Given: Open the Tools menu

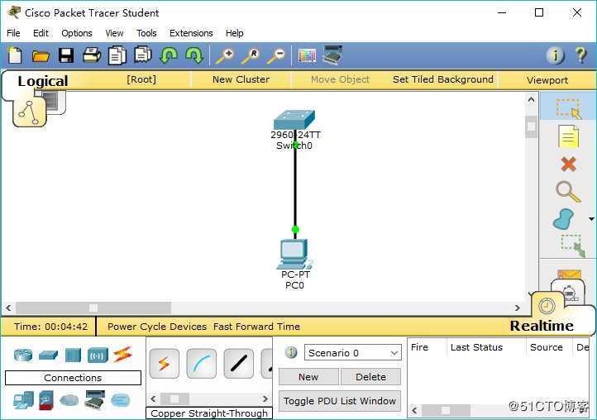Looking at the screenshot, I should [x=146, y=33].
